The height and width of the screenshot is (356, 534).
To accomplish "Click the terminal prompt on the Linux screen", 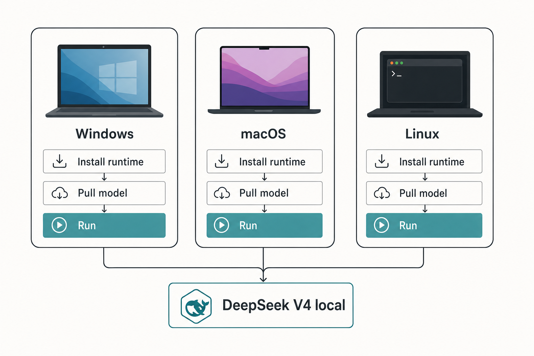I will pos(396,74).
